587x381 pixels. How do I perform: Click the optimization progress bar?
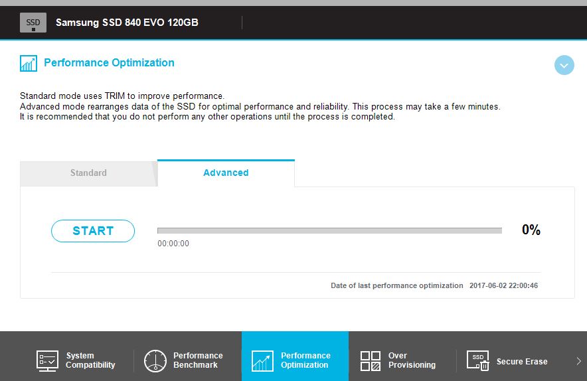coord(329,230)
